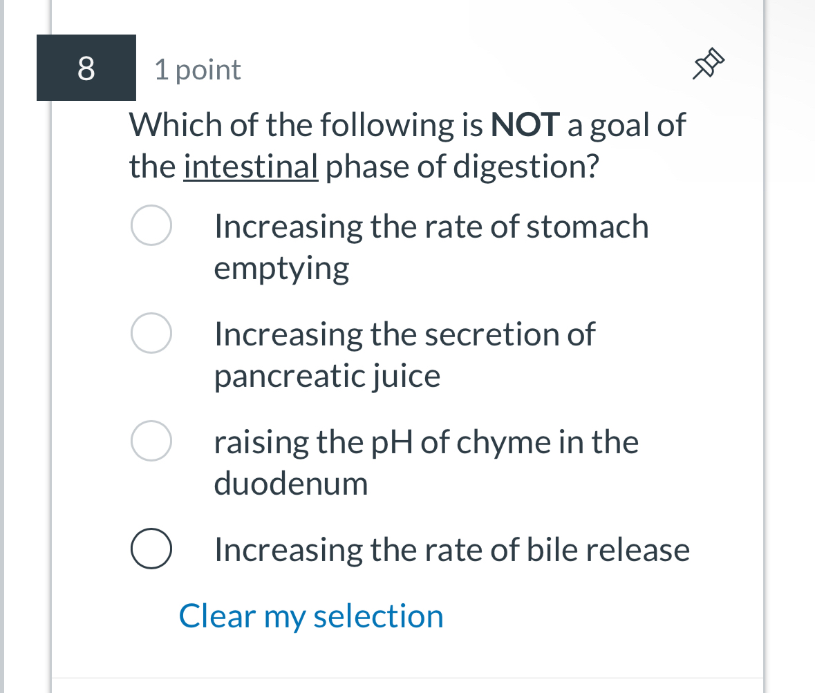Click the third answer's radio circle
815x693 pixels.
(x=151, y=440)
